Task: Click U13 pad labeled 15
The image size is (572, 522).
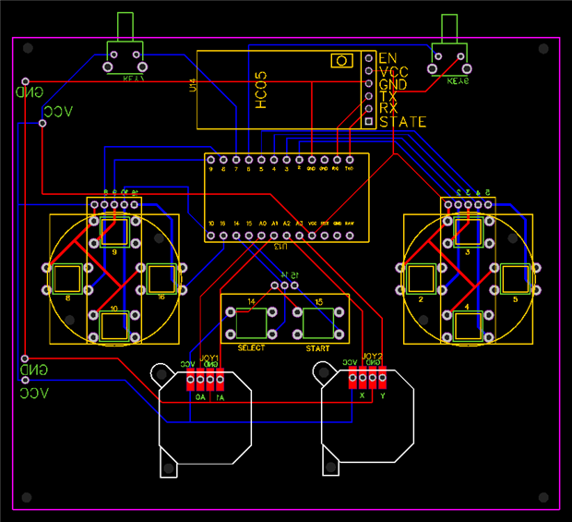Action: click(249, 236)
